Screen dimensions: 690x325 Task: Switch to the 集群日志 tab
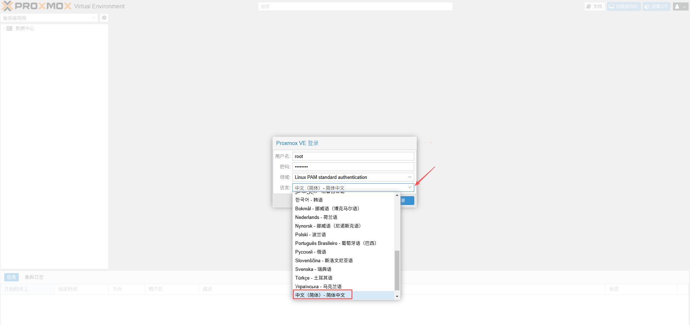34,277
